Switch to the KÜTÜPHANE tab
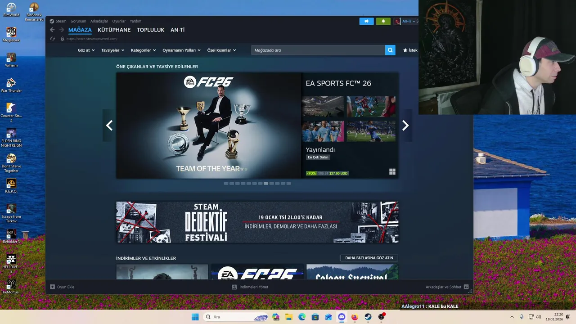Image resolution: width=576 pixels, height=324 pixels. tap(114, 30)
